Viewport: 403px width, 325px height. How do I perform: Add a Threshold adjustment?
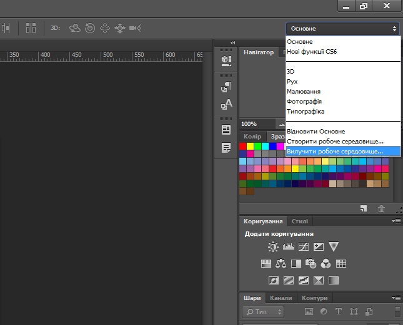coord(304,280)
